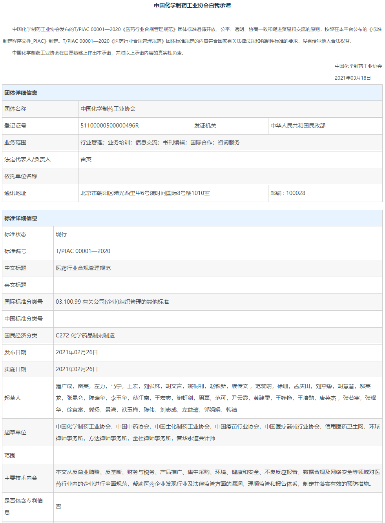Click standard number T/PIAC 00001—2020 in table
The height and width of the screenshot is (523, 385).
(83, 251)
